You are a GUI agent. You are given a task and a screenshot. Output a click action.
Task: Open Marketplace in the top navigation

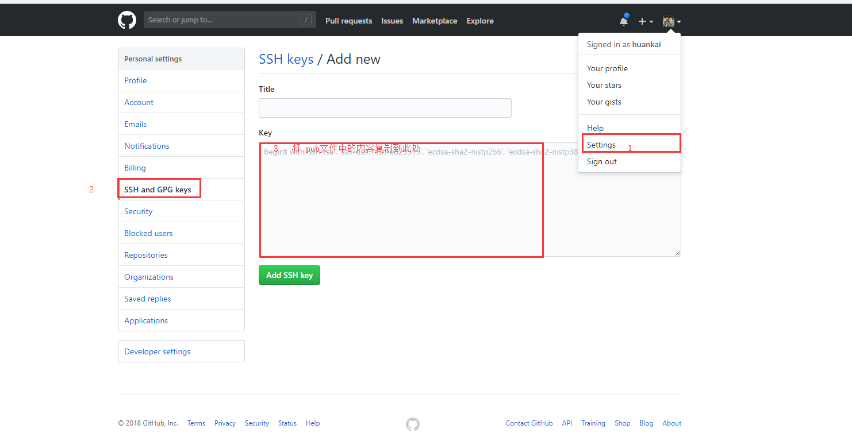pyautogui.click(x=435, y=21)
